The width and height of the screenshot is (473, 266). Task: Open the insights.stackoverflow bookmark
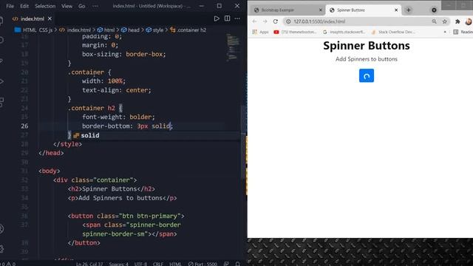(344, 32)
